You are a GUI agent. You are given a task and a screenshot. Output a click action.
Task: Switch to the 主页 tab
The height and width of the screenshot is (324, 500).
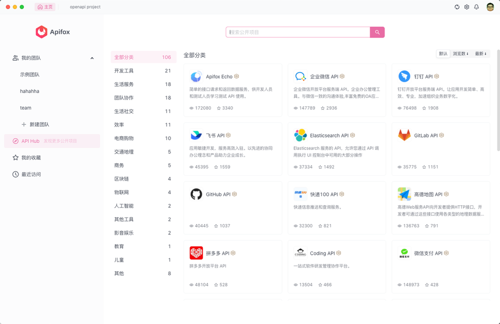click(x=45, y=7)
